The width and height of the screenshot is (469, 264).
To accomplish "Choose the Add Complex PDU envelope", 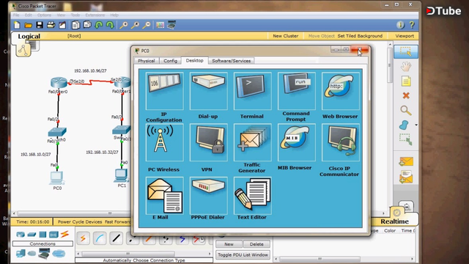I will pyautogui.click(x=406, y=177).
